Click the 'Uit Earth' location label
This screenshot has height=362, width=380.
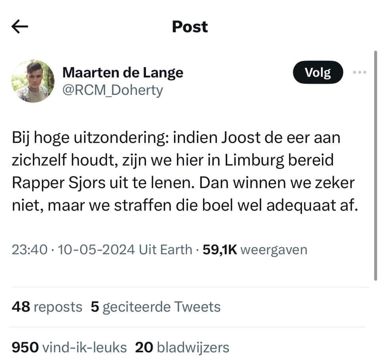tap(165, 250)
